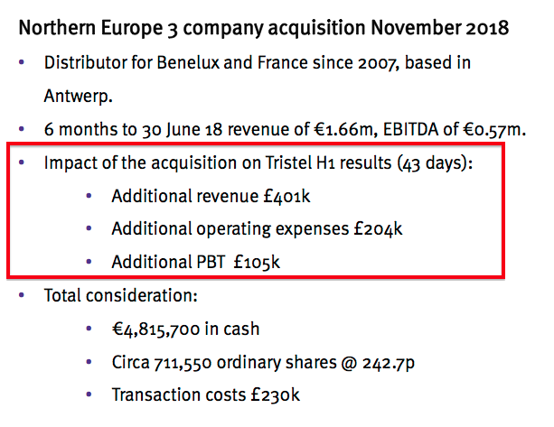The width and height of the screenshot is (554, 427).
Task: Click the (43 days) text
Action: point(435,163)
